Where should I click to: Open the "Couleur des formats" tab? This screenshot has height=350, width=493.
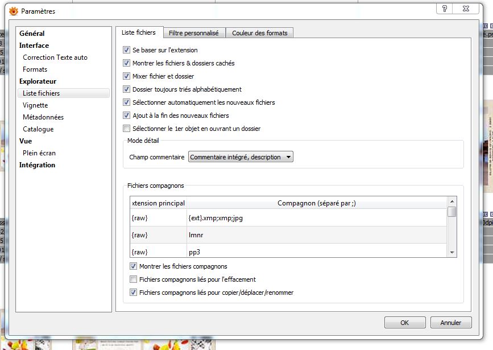(260, 33)
